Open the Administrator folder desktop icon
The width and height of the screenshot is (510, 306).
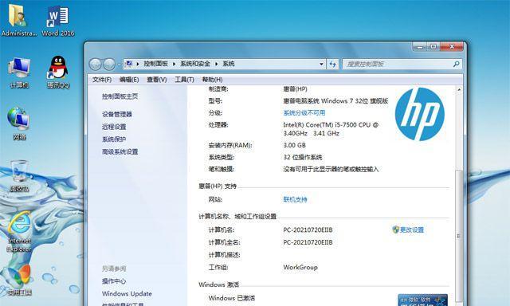pyautogui.click(x=18, y=20)
